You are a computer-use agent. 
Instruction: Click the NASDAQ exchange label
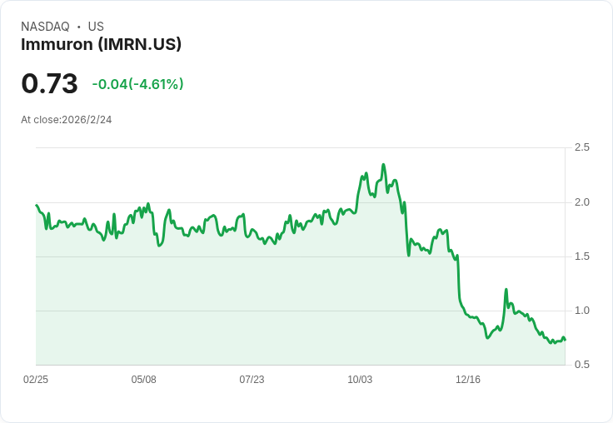click(45, 27)
